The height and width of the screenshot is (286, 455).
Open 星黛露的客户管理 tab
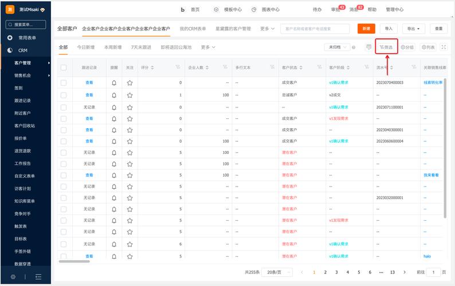pos(233,29)
